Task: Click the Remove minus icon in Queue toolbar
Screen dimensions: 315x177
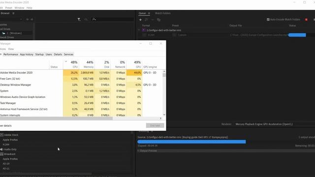Action: pos(153,20)
